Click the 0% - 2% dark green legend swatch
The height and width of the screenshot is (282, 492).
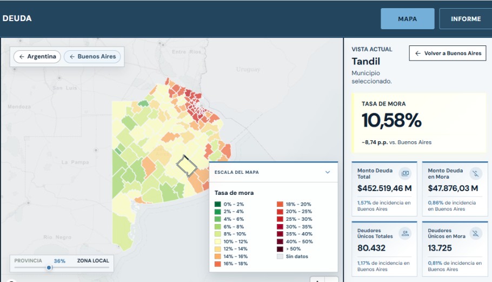click(218, 204)
